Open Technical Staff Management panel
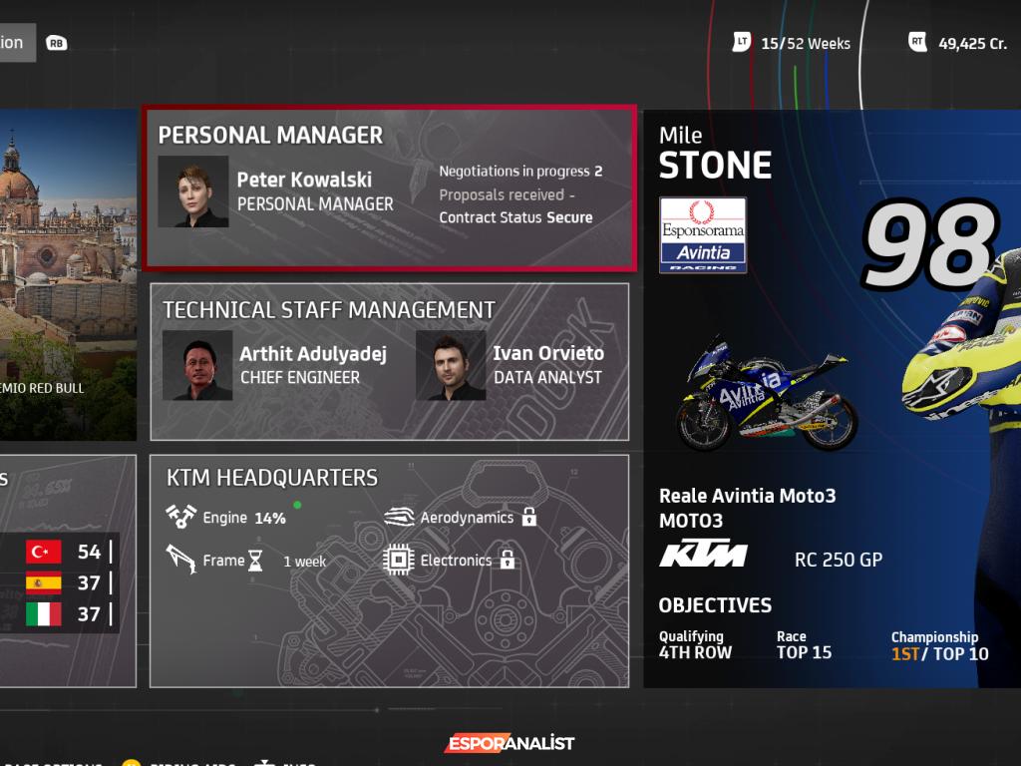The width and height of the screenshot is (1021, 766). point(389,361)
